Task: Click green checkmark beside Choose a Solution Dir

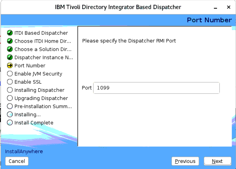Action: pyautogui.click(x=10, y=49)
